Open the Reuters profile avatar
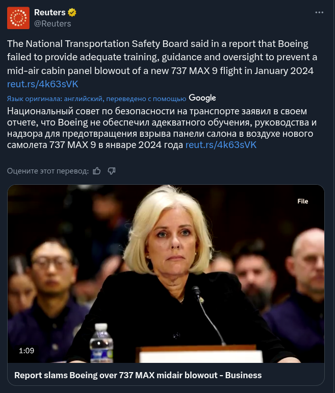 pos(18,18)
